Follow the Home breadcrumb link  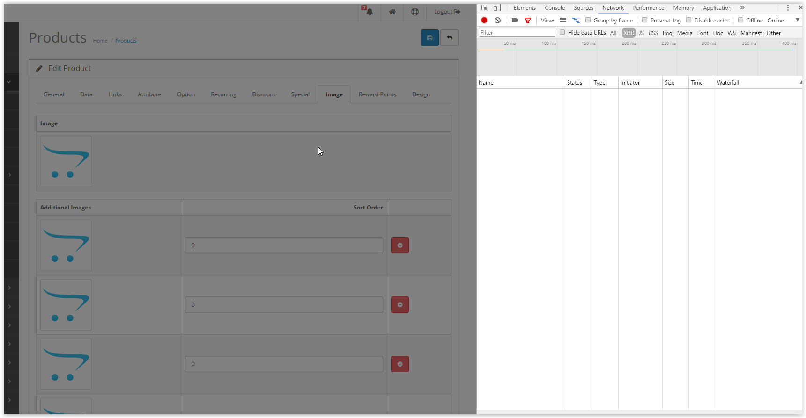pos(100,41)
